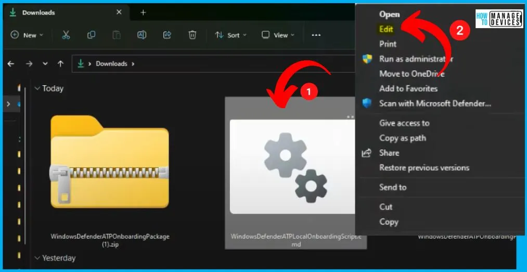527x272 pixels.
Task: Choose Add to Favorites
Action: (x=408, y=88)
